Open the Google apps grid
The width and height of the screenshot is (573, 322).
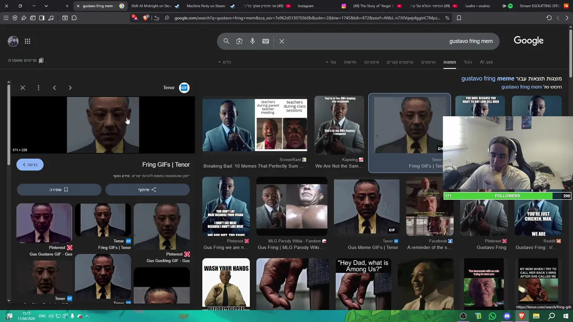(x=27, y=41)
